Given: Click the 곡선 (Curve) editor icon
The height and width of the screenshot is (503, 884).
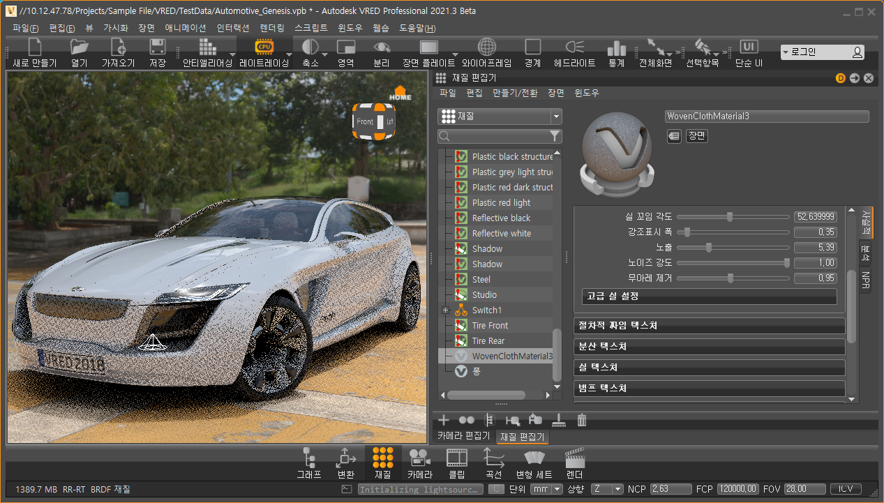Looking at the screenshot, I should (x=493, y=463).
